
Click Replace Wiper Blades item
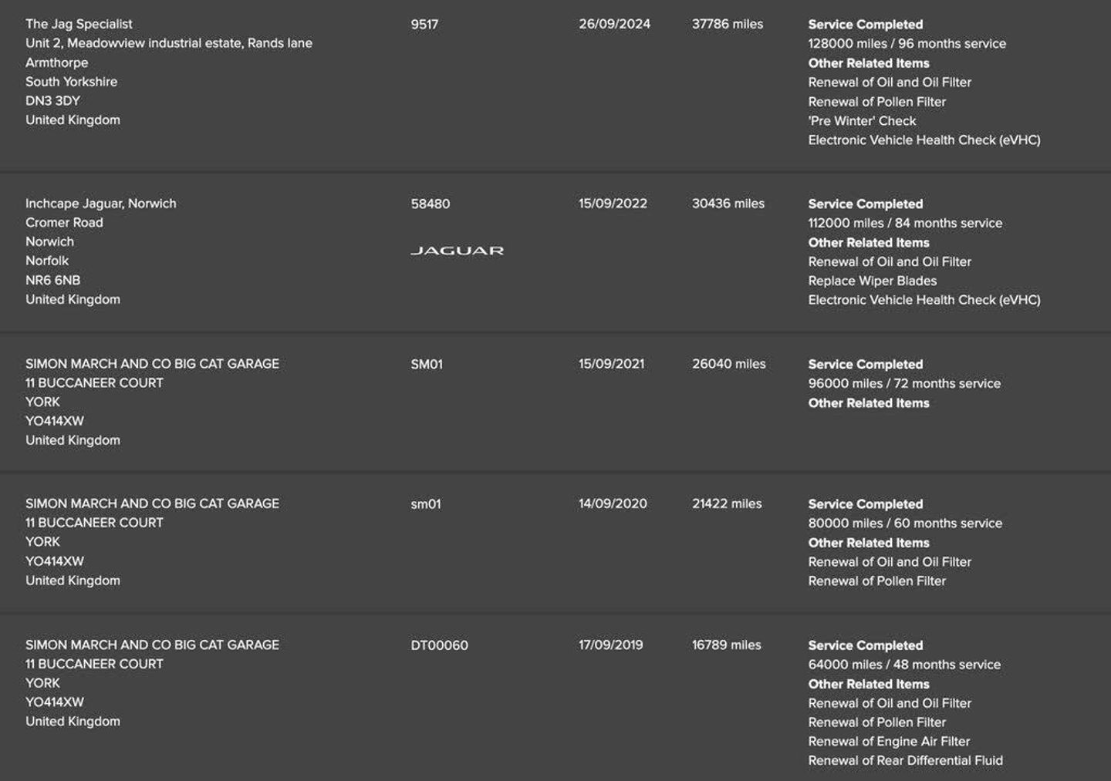pyautogui.click(x=873, y=281)
